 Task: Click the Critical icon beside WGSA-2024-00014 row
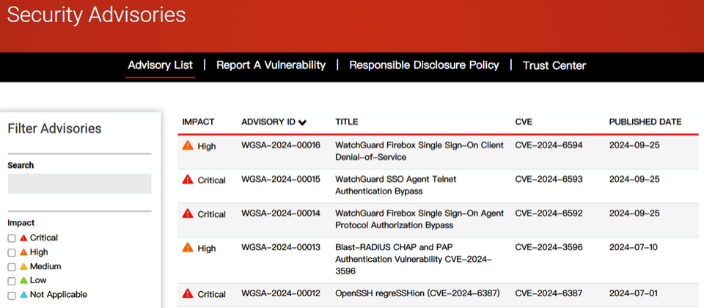click(x=188, y=213)
